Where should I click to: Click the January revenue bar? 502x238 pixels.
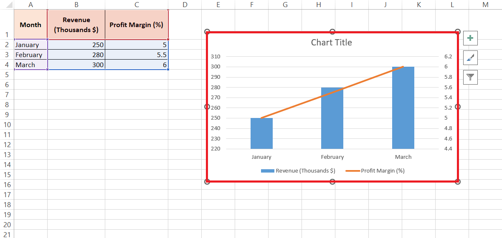coord(261,133)
